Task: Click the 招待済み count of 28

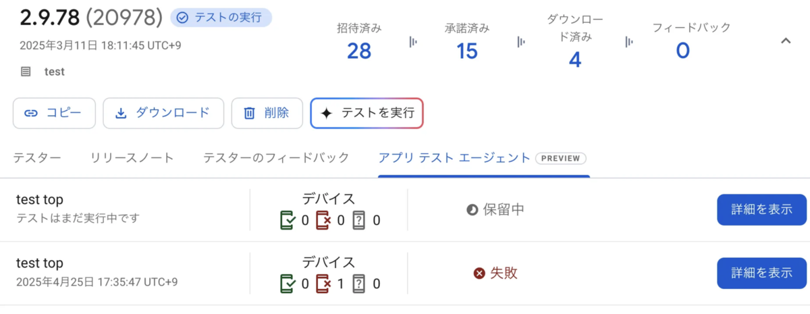Action: point(359,50)
